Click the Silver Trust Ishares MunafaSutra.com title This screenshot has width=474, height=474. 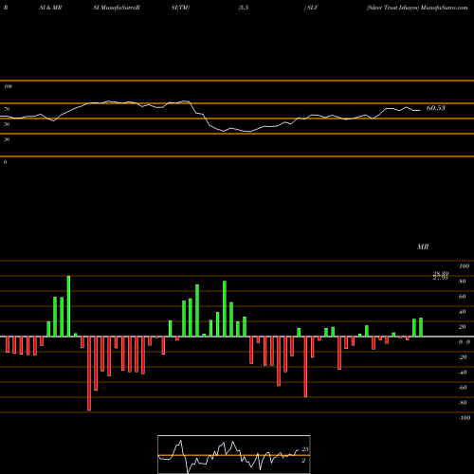pyautogui.click(x=417, y=8)
